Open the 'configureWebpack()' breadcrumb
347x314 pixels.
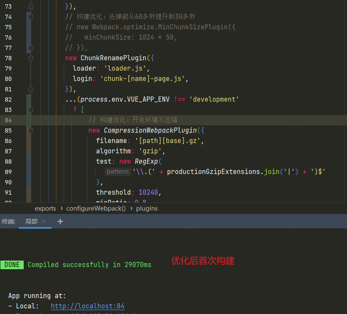coord(96,208)
